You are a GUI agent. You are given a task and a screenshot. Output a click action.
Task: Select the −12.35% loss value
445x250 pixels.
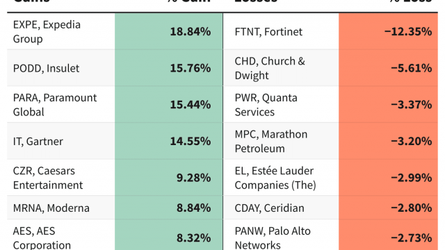tap(408, 32)
